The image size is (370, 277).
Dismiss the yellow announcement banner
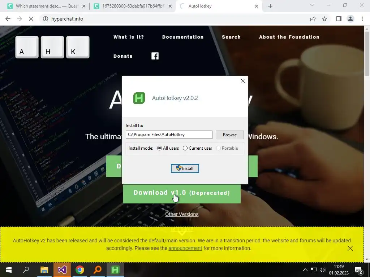click(350, 248)
